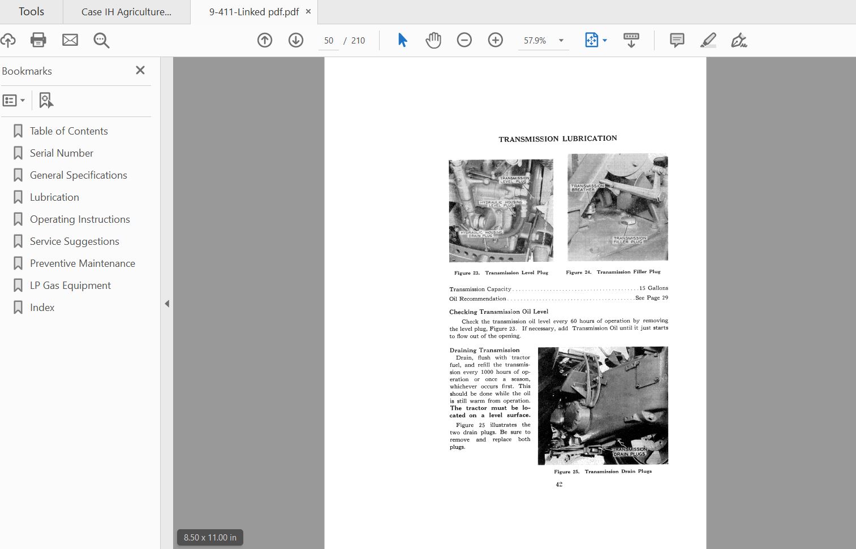The height and width of the screenshot is (549, 856).
Task: Click the LP Gas Equipment bookmark ribbon icon
Action: point(18,286)
